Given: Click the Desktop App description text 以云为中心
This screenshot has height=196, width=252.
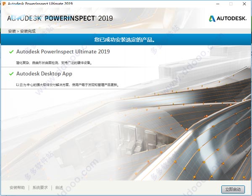Looking at the screenshot, I should tap(68, 85).
